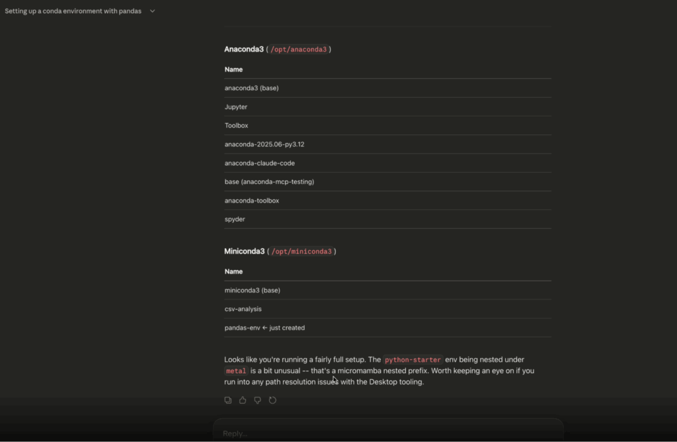Click the /opt/miniconda3 path code
Viewport: 677px width, 442px height.
[x=301, y=251]
